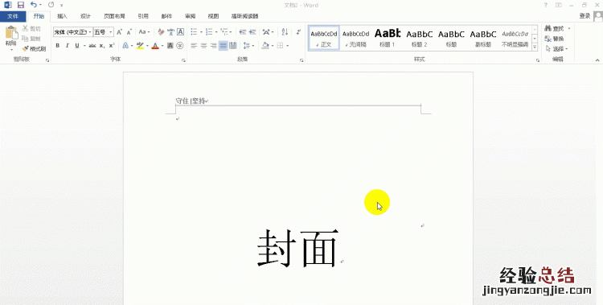Click the Borders grid icon
Screen dimensions: 603x305
pyautogui.click(x=280, y=45)
